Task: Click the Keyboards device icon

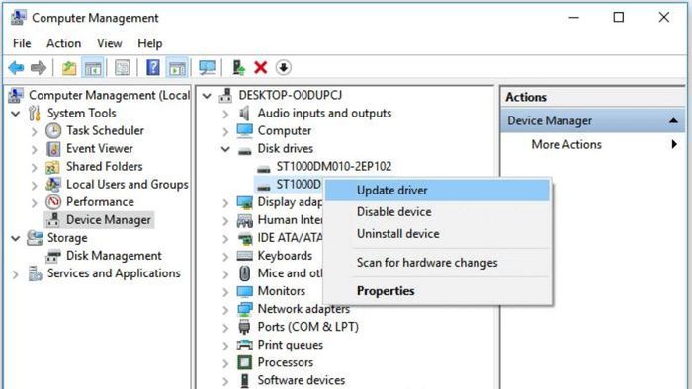Action: pyautogui.click(x=244, y=256)
